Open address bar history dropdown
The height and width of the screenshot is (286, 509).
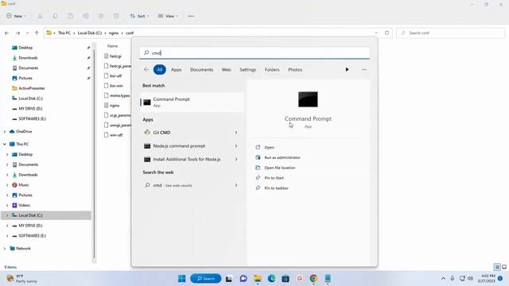(376, 33)
